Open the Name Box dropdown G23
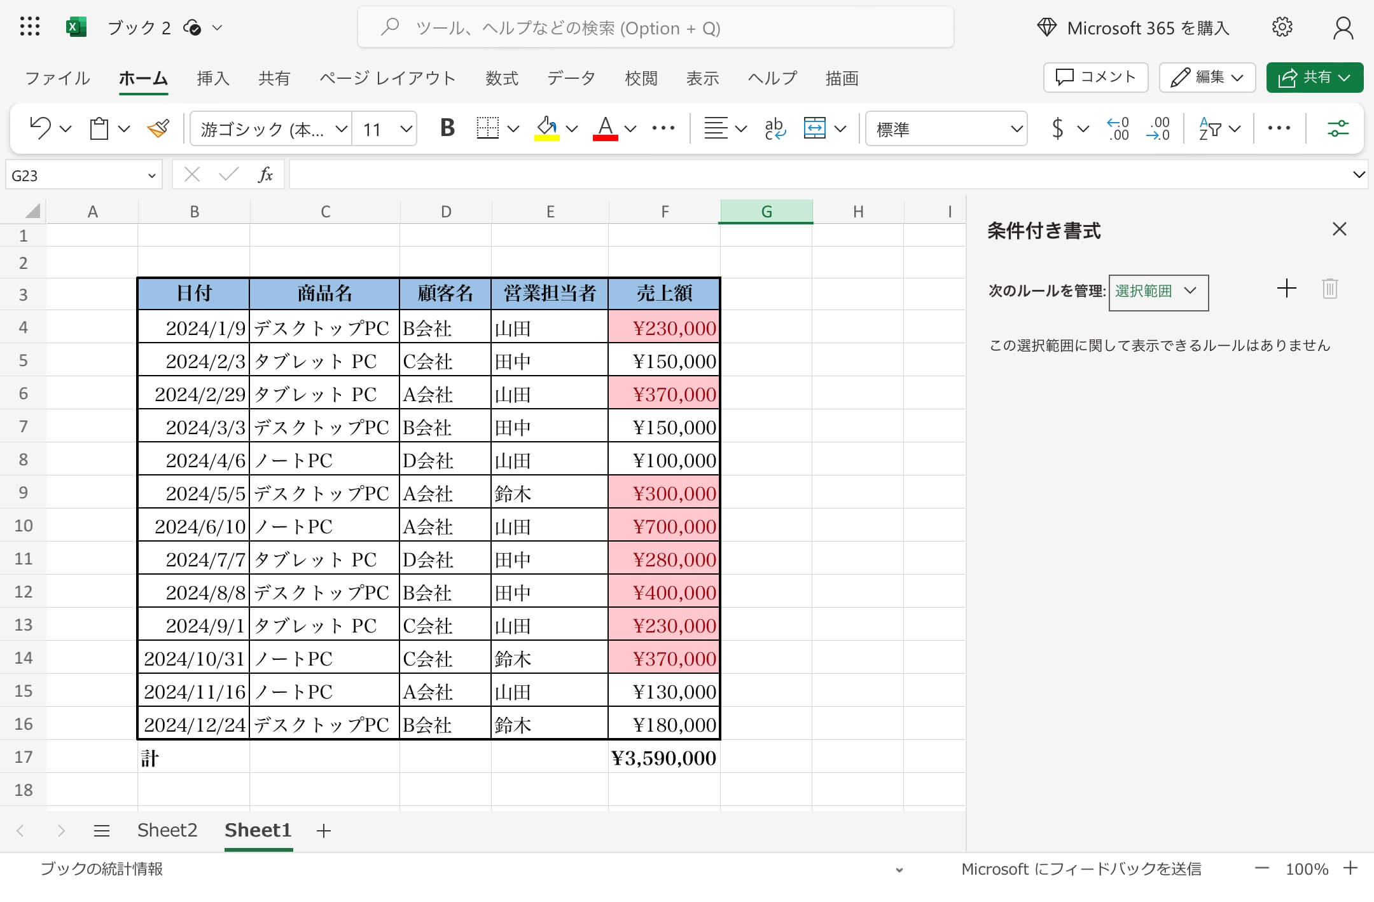Image resolution: width=1374 pixels, height=902 pixels. click(x=151, y=175)
